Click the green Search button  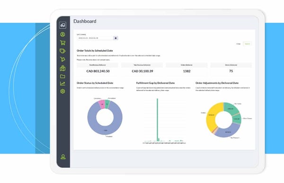pyautogui.click(x=247, y=44)
